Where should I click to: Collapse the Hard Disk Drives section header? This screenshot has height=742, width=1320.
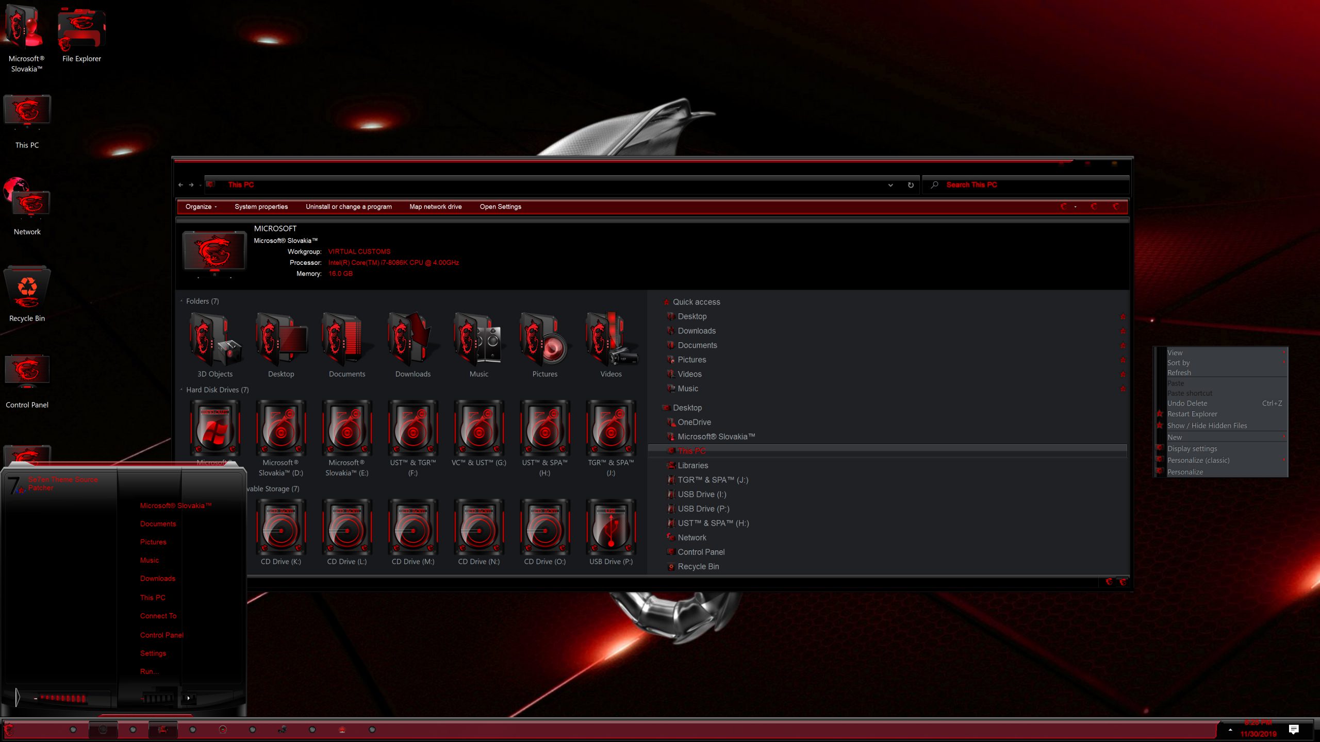(181, 390)
